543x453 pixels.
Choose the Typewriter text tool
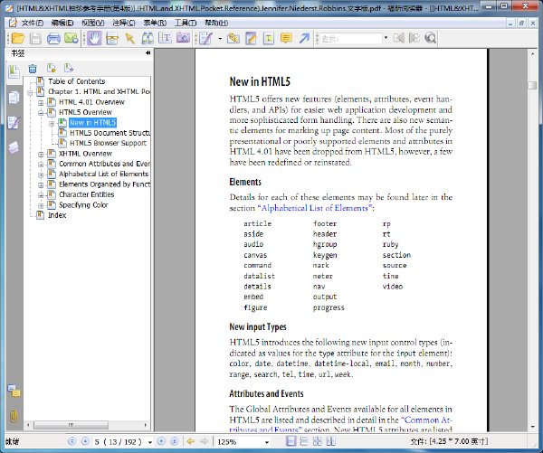click(269, 38)
